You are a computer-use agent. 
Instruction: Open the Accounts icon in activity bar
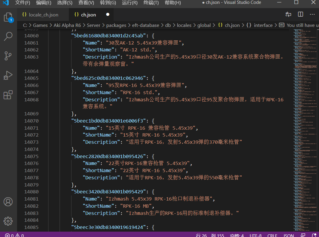tap(8, 202)
